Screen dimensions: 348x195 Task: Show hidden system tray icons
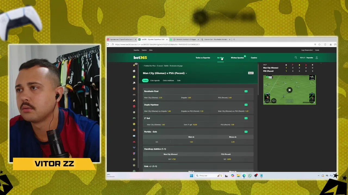319,175
